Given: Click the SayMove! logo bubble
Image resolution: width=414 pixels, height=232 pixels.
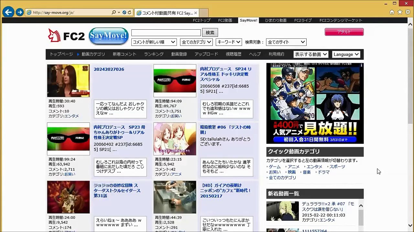Looking at the screenshot, I should click(x=108, y=36).
